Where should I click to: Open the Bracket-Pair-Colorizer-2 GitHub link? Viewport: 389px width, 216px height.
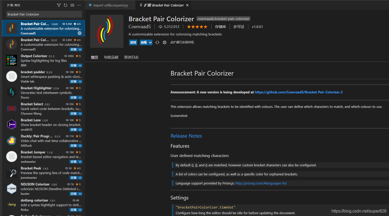298,92
